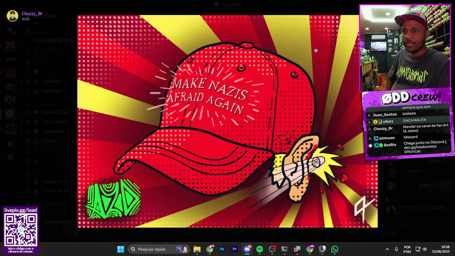Select the dimmed prancheta channel in Discord
The width and height of the screenshot is (455, 256).
pyautogui.click(x=54, y=132)
